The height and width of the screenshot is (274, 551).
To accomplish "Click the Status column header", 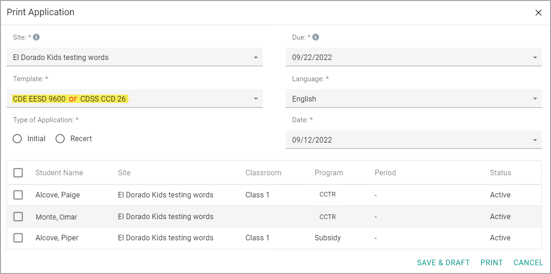I will [x=500, y=173].
